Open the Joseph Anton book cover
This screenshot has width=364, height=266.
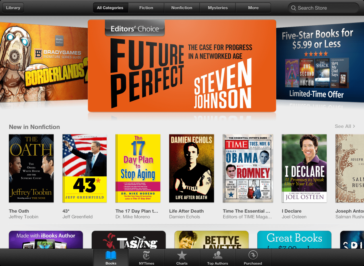(x=350, y=168)
